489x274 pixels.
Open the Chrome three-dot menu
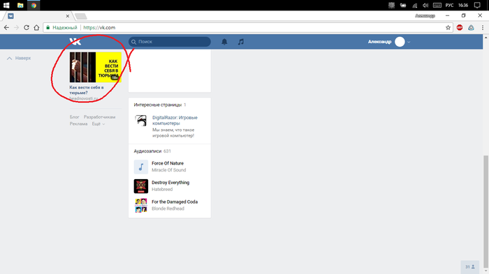pyautogui.click(x=483, y=27)
